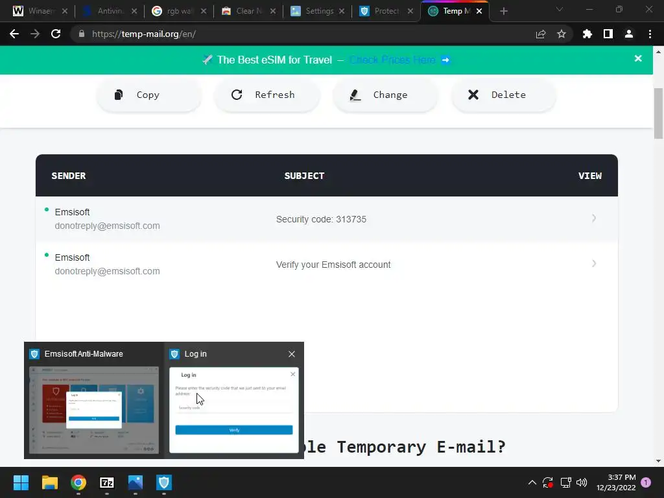Click the page vertical scrollbar thumb
Image resolution: width=664 pixels, height=498 pixels.
click(658, 113)
